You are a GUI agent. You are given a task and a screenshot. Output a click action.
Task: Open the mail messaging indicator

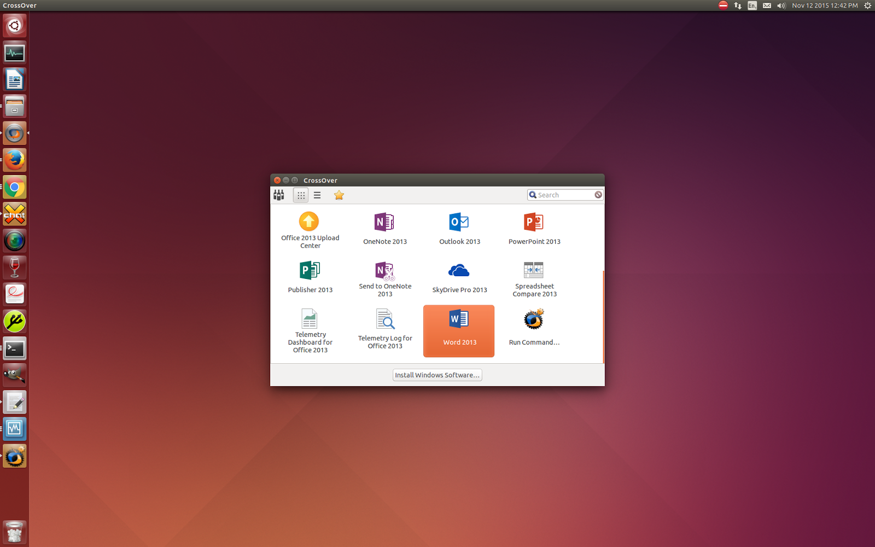tap(767, 5)
